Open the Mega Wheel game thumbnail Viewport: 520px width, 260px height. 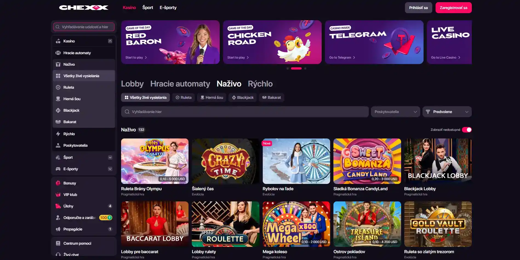296,224
